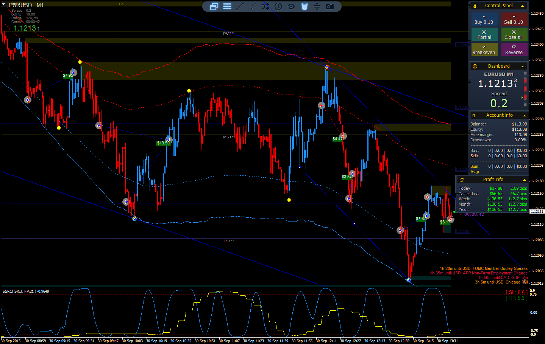This screenshot has width=545, height=344.
Task: Click the vertical scale arrows icon
Action: tap(317, 6)
